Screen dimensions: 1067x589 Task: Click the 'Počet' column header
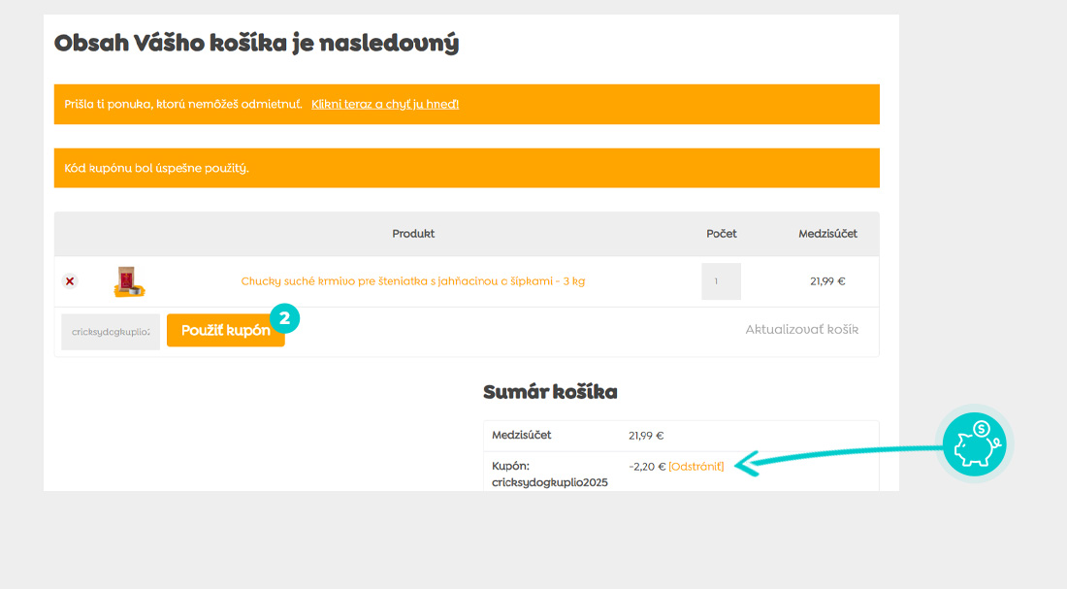(721, 234)
